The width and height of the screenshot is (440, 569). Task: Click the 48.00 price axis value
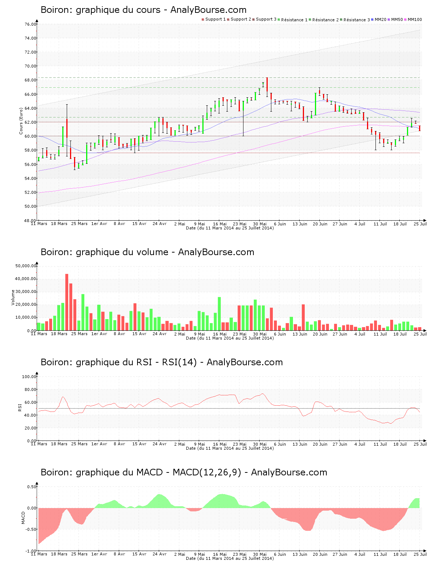(x=30, y=221)
